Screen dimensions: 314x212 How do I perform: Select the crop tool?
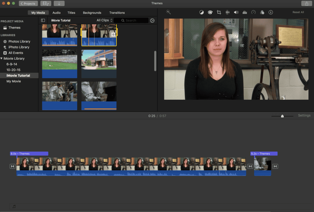219,12
